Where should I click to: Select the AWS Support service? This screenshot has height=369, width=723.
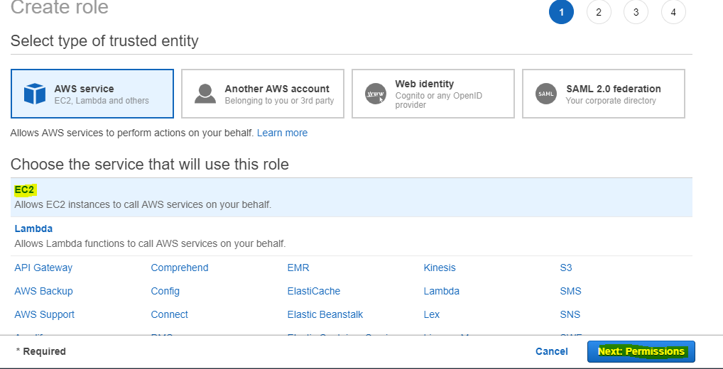44,314
